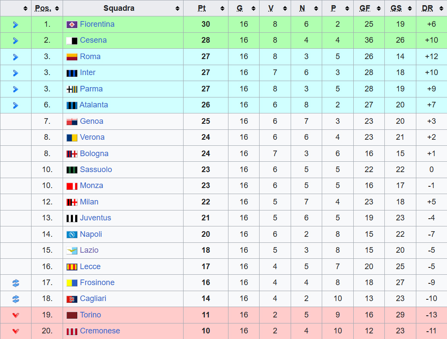Open the Atalanta team link

(94, 105)
